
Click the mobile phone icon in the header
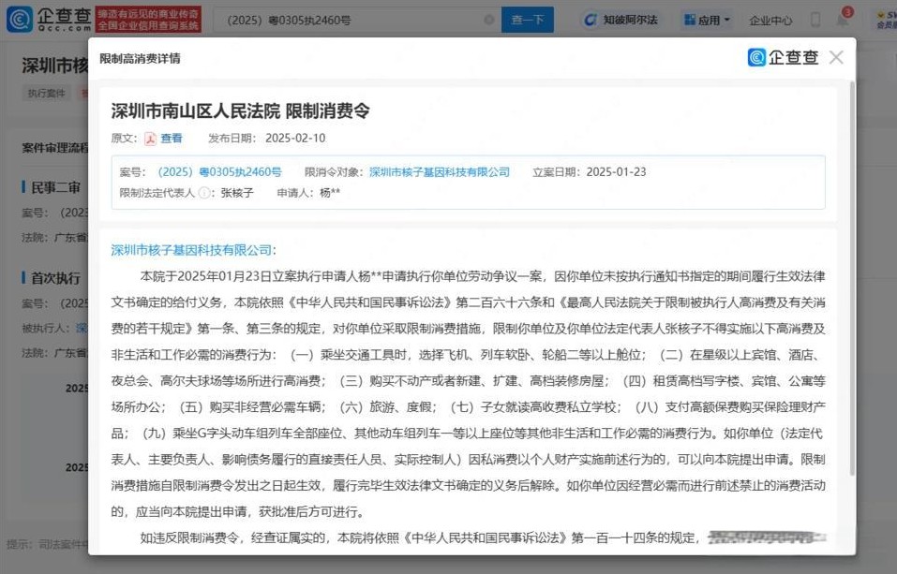[x=815, y=20]
